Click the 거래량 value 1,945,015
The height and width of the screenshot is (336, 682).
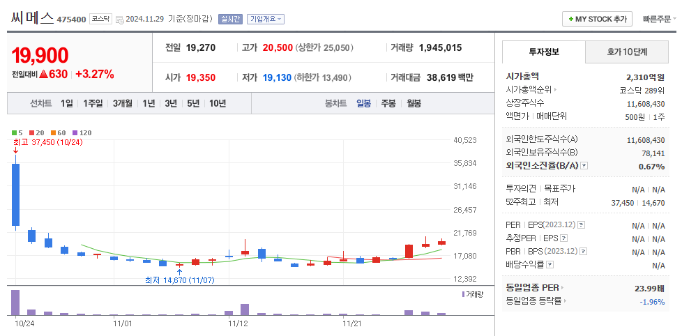click(440, 48)
